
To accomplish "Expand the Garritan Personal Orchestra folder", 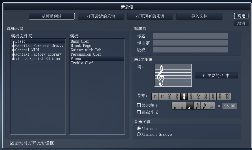I will tap(14, 46).
